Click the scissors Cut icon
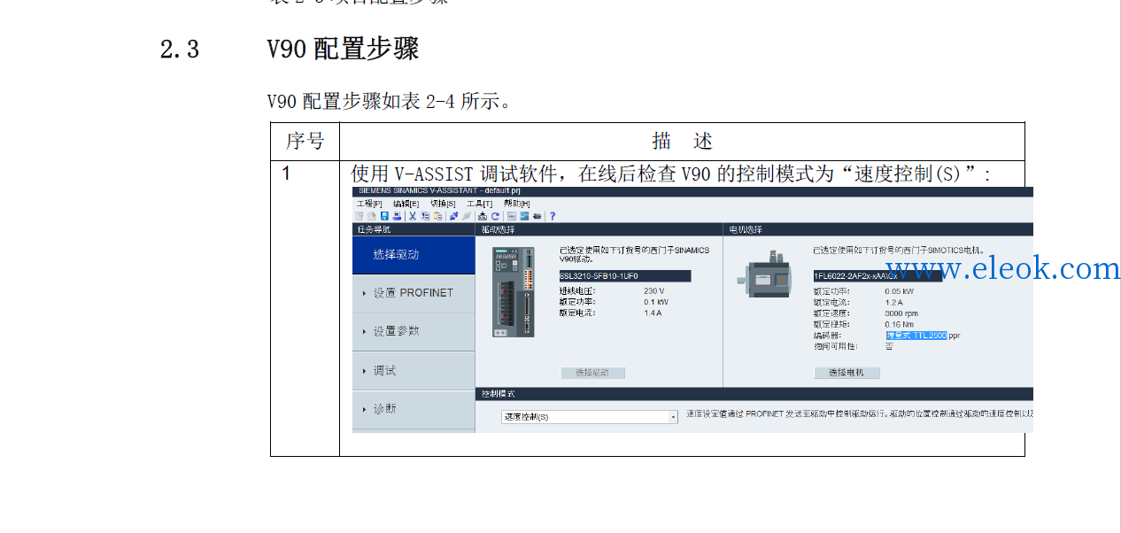This screenshot has height=533, width=1121. tap(413, 216)
